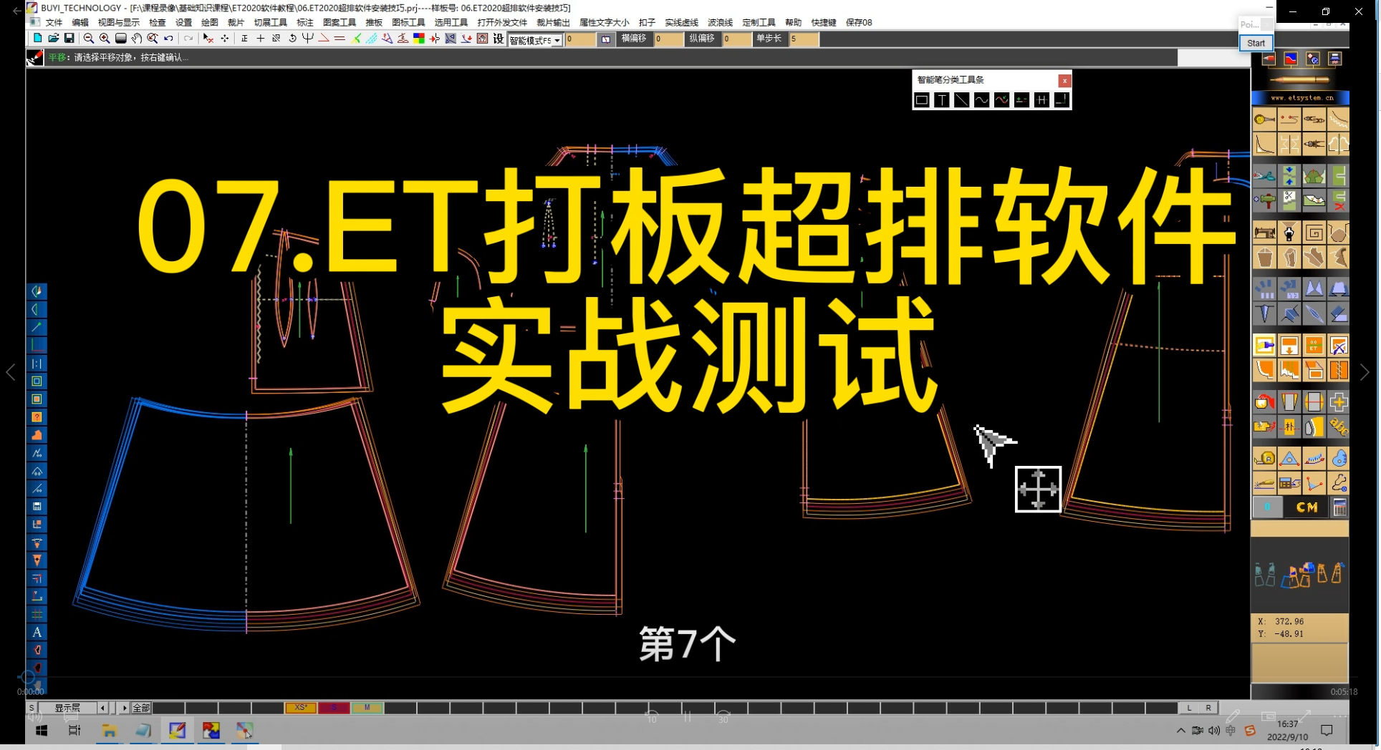
Task: Click the 设 settings icon
Action: pos(499,39)
